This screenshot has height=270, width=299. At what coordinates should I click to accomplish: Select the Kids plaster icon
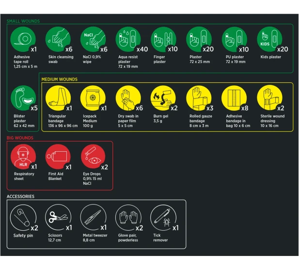269,39
